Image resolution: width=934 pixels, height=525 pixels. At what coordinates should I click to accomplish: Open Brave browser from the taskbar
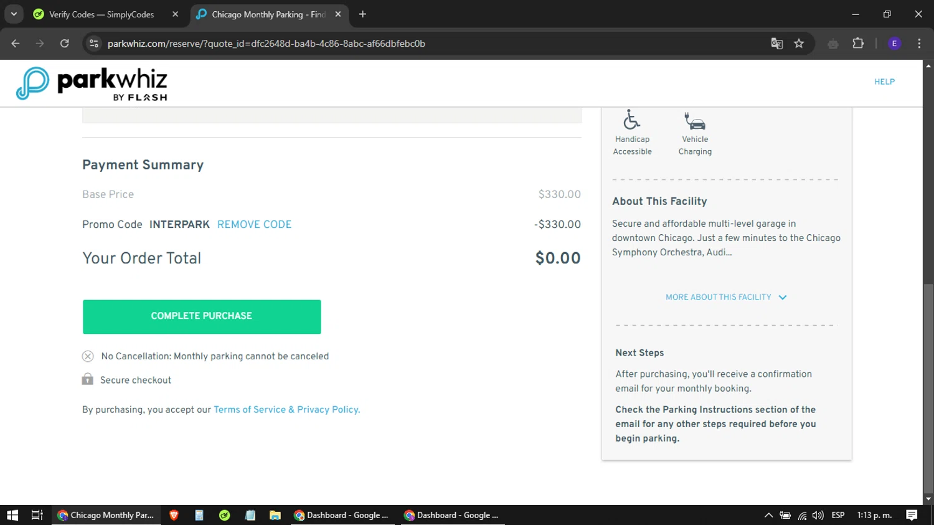pyautogui.click(x=174, y=515)
